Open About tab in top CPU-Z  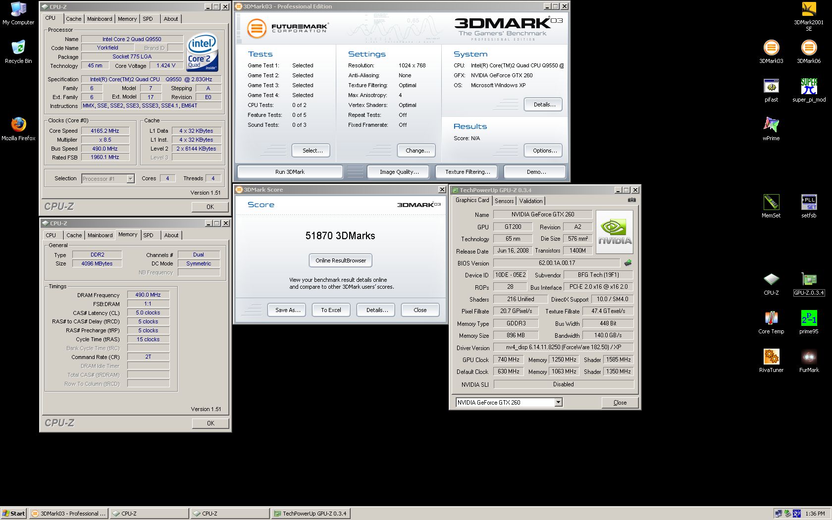pos(171,19)
